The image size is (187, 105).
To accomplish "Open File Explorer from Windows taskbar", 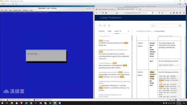I will point(12,103).
